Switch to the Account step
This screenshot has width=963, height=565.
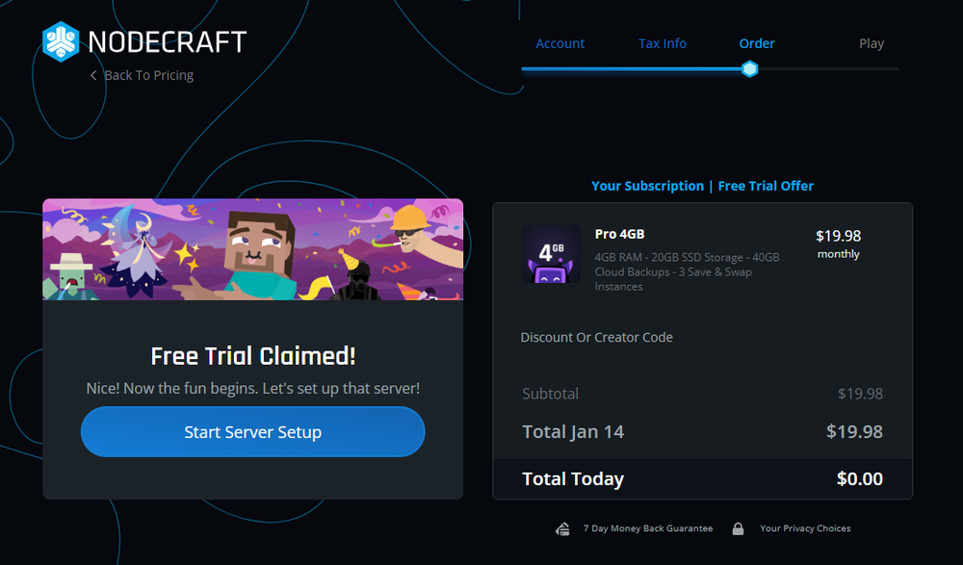click(x=560, y=43)
